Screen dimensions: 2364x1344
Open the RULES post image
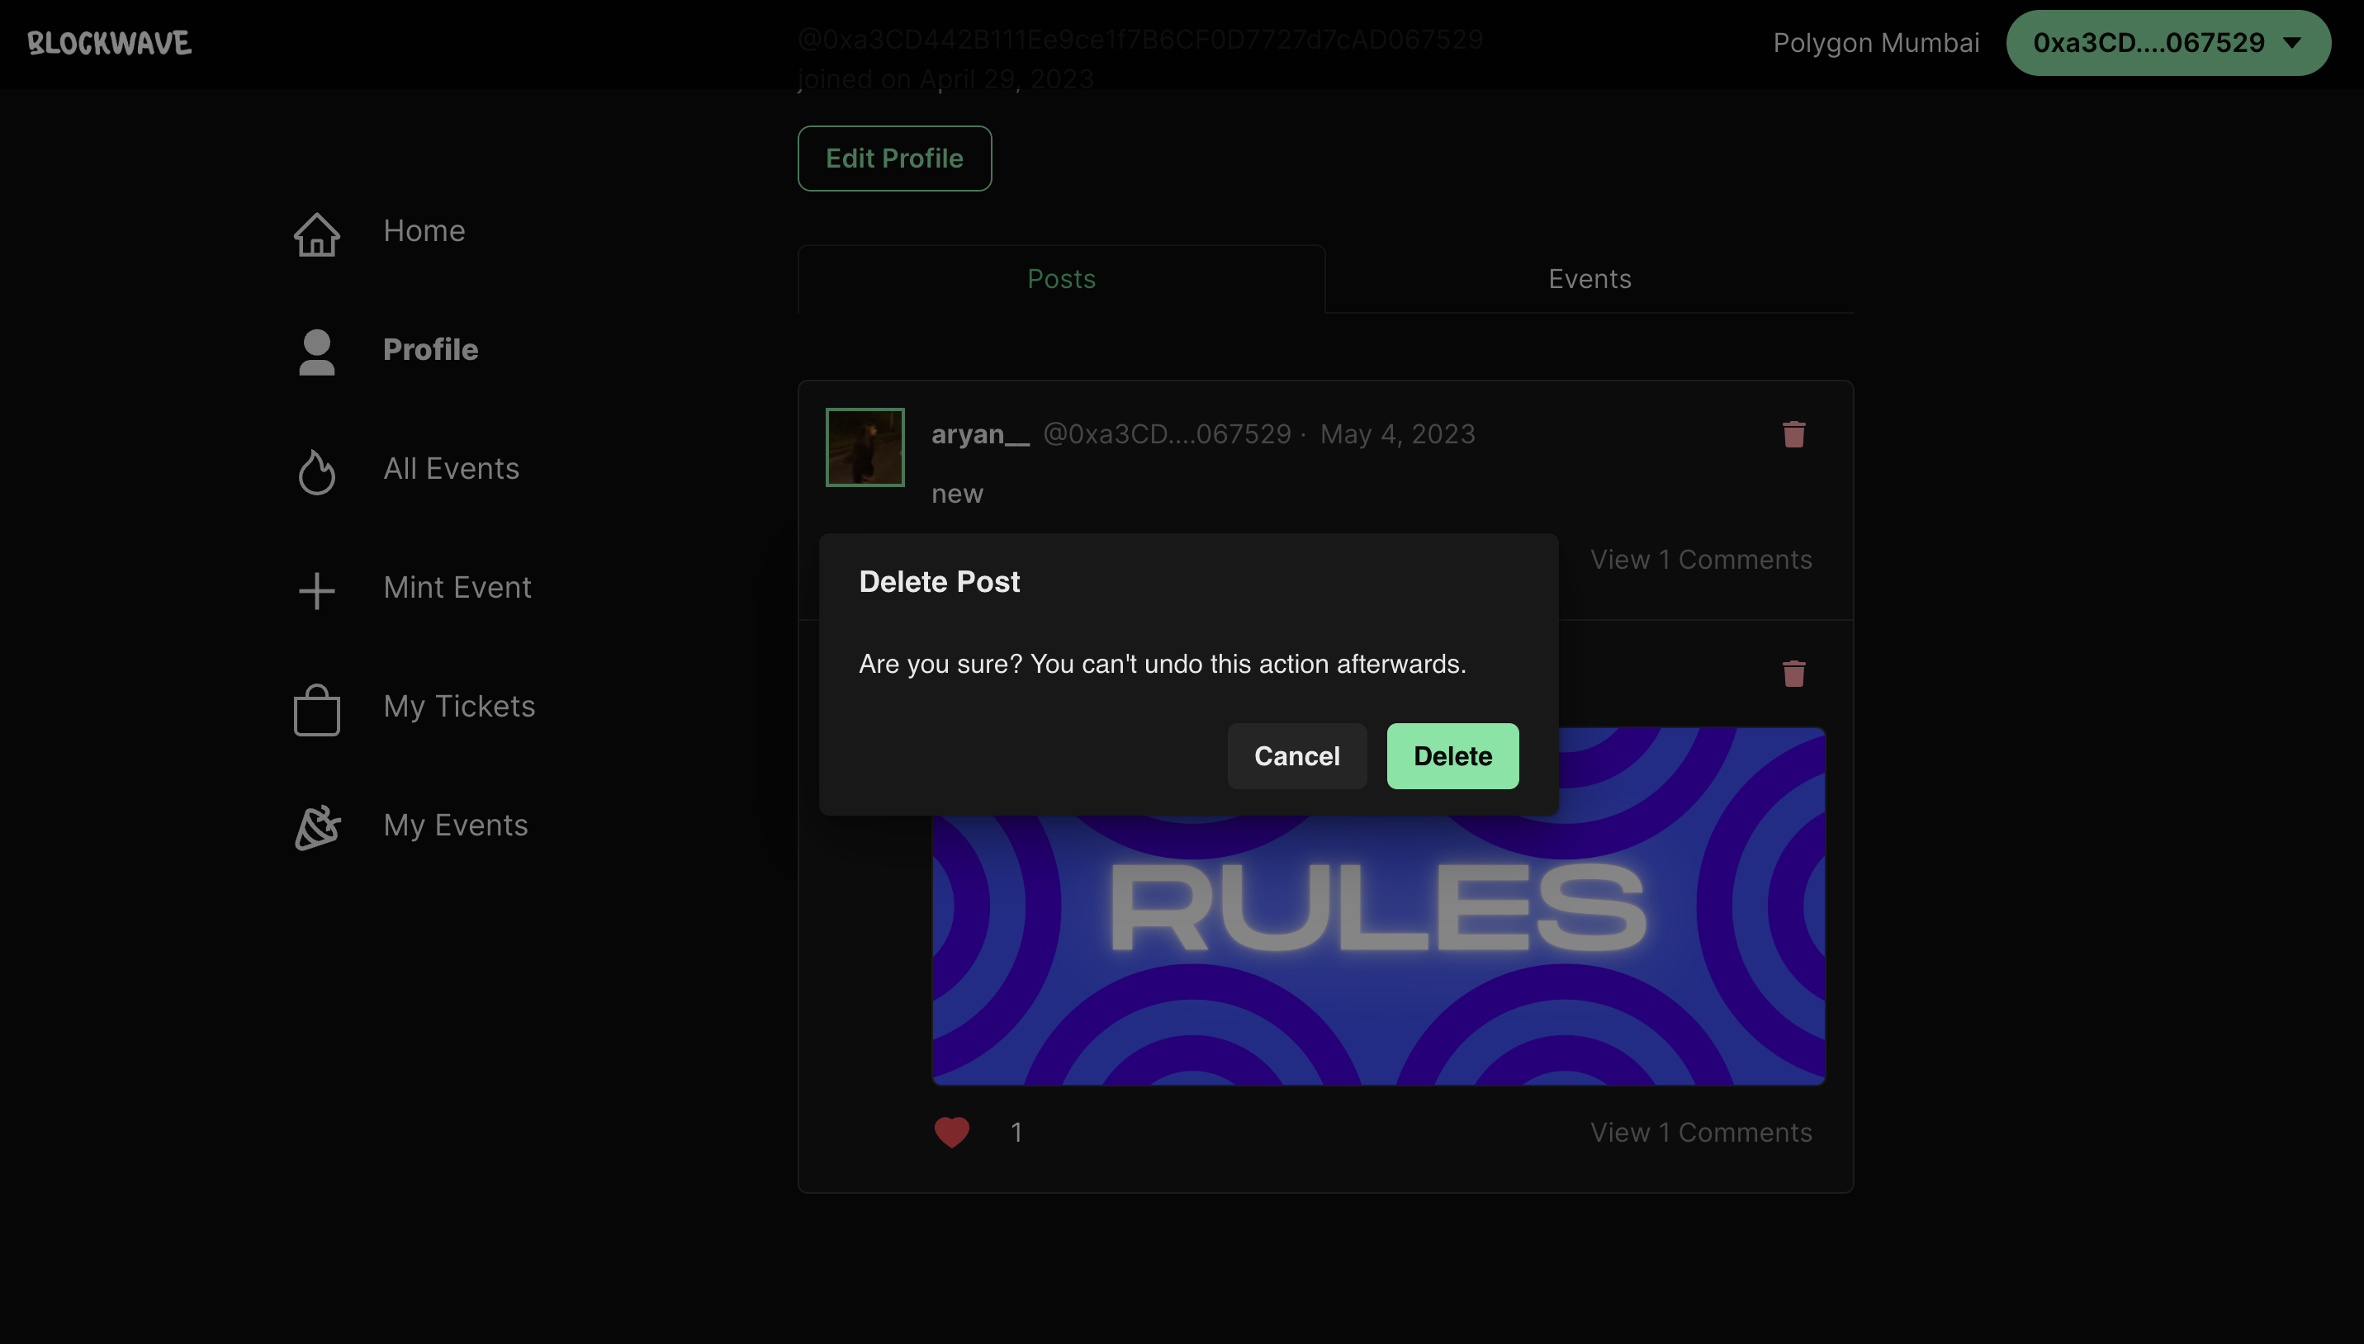[1377, 951]
